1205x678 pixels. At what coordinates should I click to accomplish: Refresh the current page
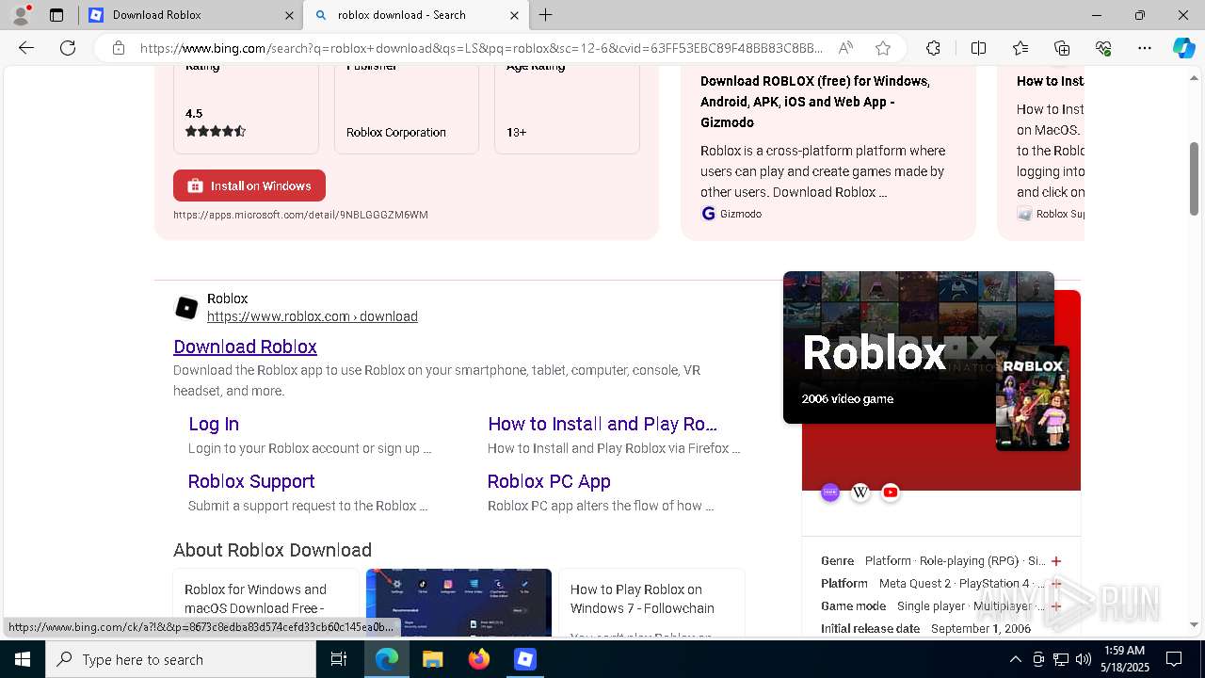coord(68,48)
